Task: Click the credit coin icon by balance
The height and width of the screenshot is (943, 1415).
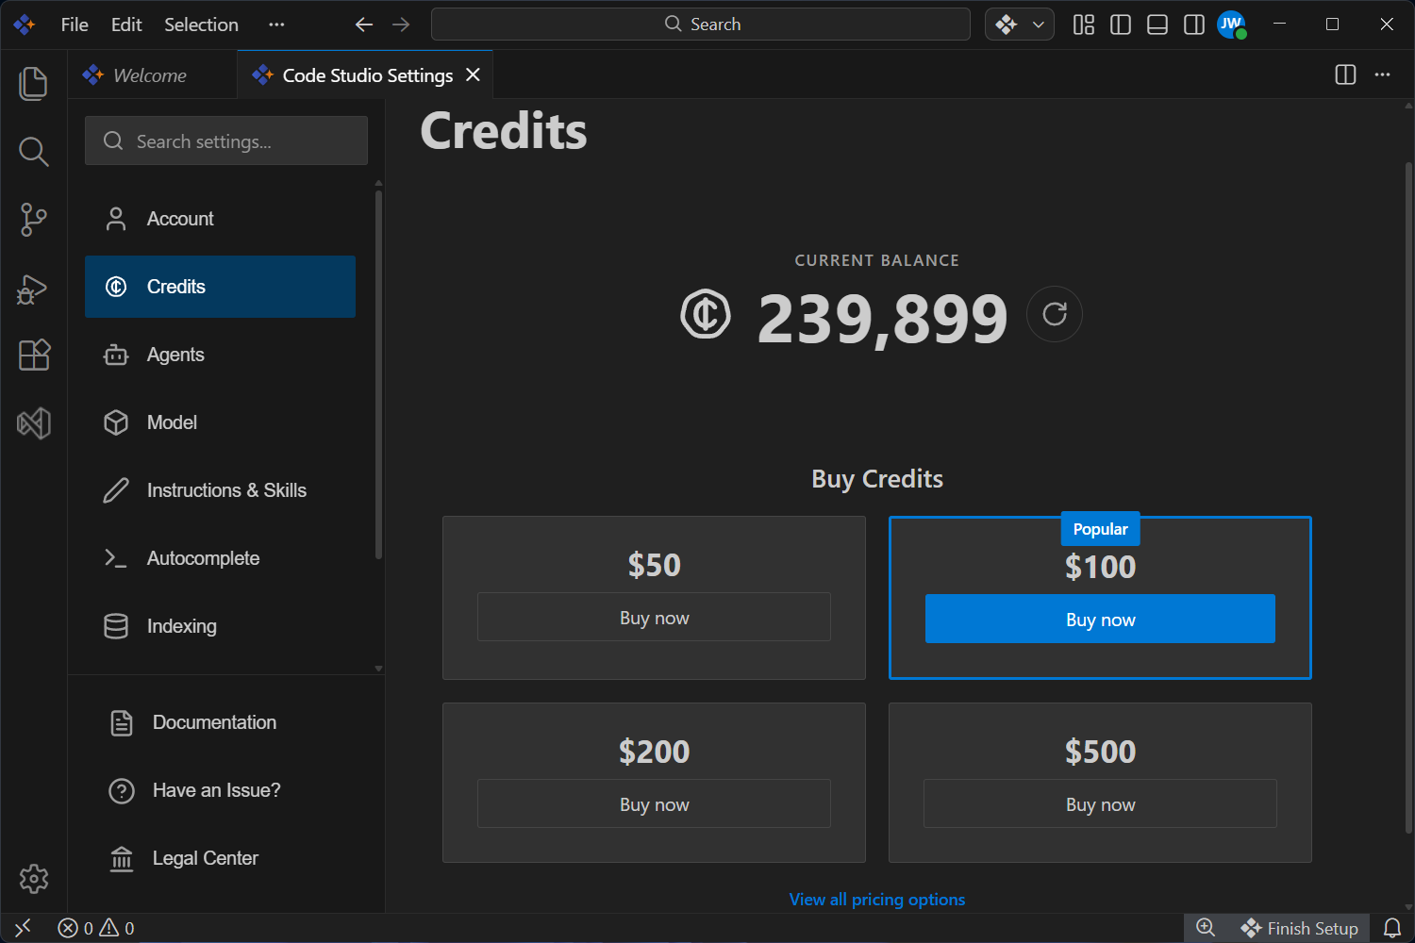Action: (x=706, y=314)
